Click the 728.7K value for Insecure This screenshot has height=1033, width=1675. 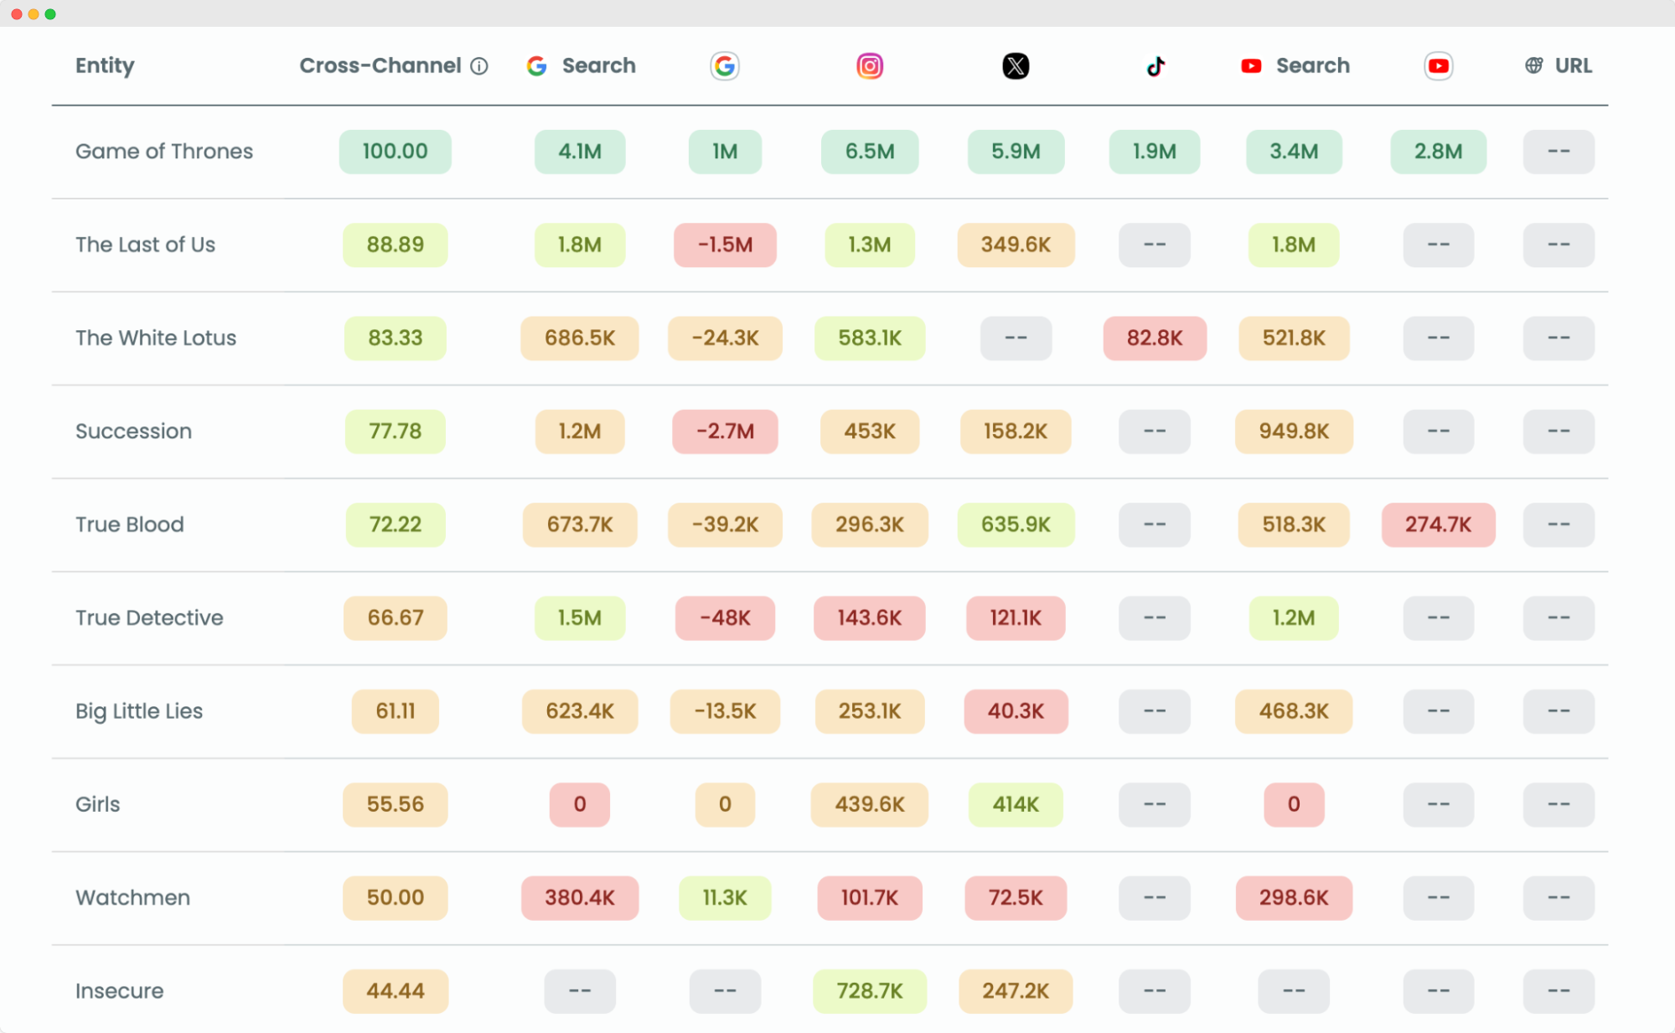(870, 991)
